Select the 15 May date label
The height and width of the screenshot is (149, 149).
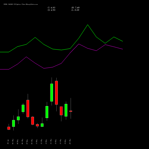tap(56, 142)
